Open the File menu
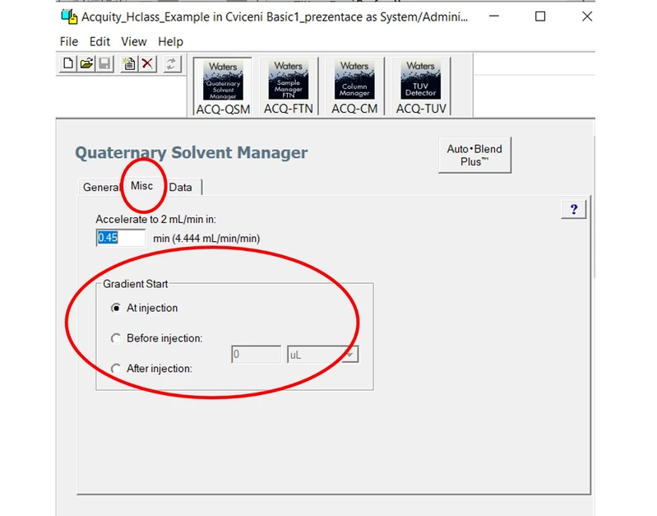 tap(69, 41)
